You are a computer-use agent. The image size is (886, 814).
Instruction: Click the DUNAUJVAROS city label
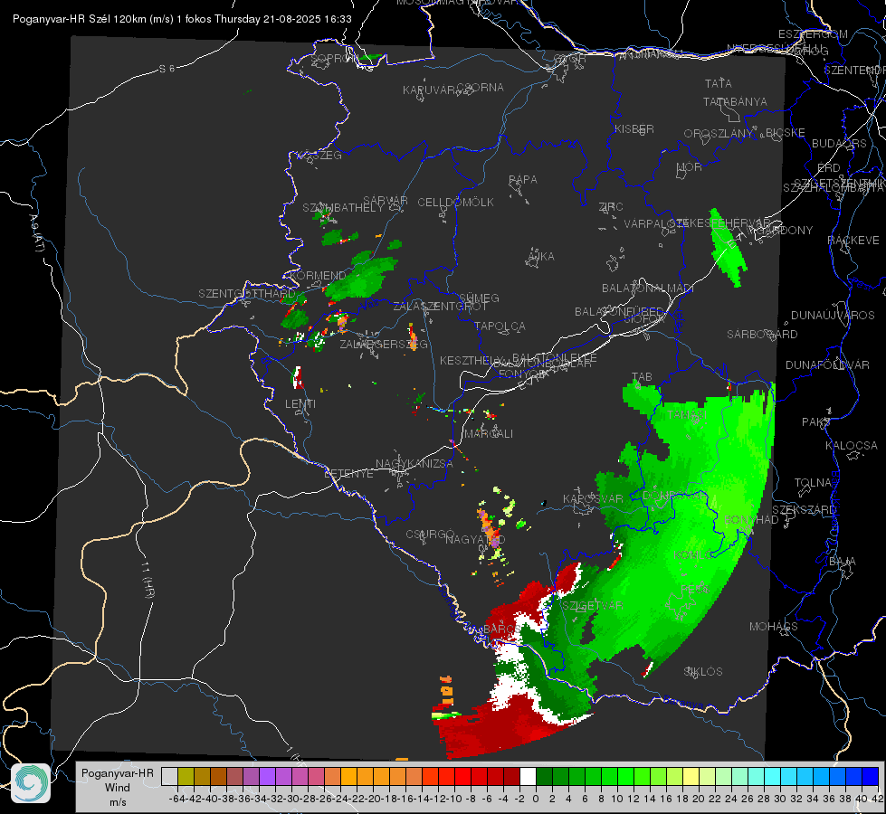833,316
